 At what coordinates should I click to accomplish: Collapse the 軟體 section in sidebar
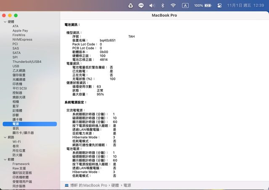click(x=5, y=159)
